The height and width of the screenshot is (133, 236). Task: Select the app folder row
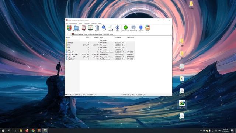[100, 50]
